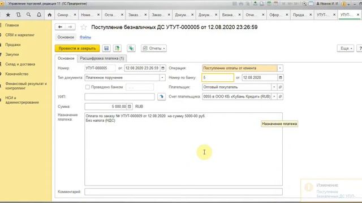
Task: Open the Счет плательщика record with its open icon
Action: coord(281,96)
